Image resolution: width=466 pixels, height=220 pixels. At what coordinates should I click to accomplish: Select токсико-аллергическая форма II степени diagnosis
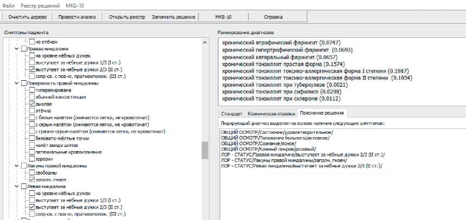click(317, 78)
